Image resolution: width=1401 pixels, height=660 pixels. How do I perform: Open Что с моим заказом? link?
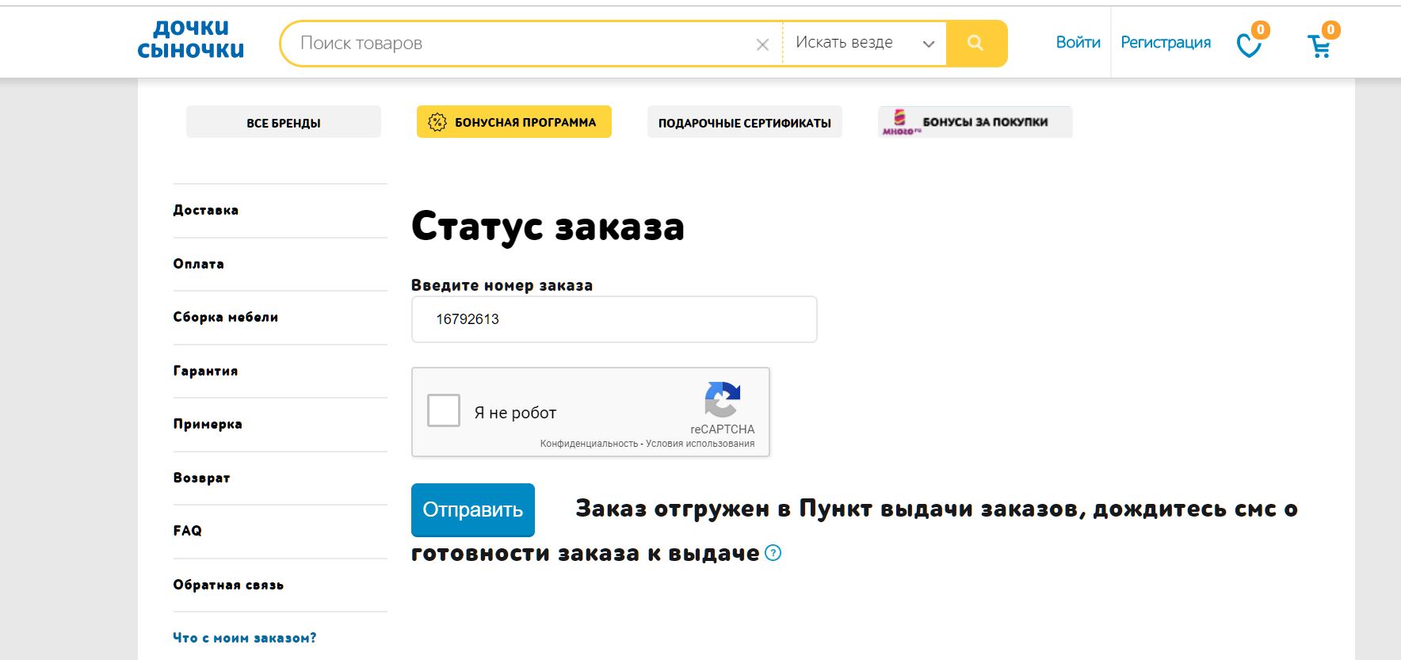point(245,638)
